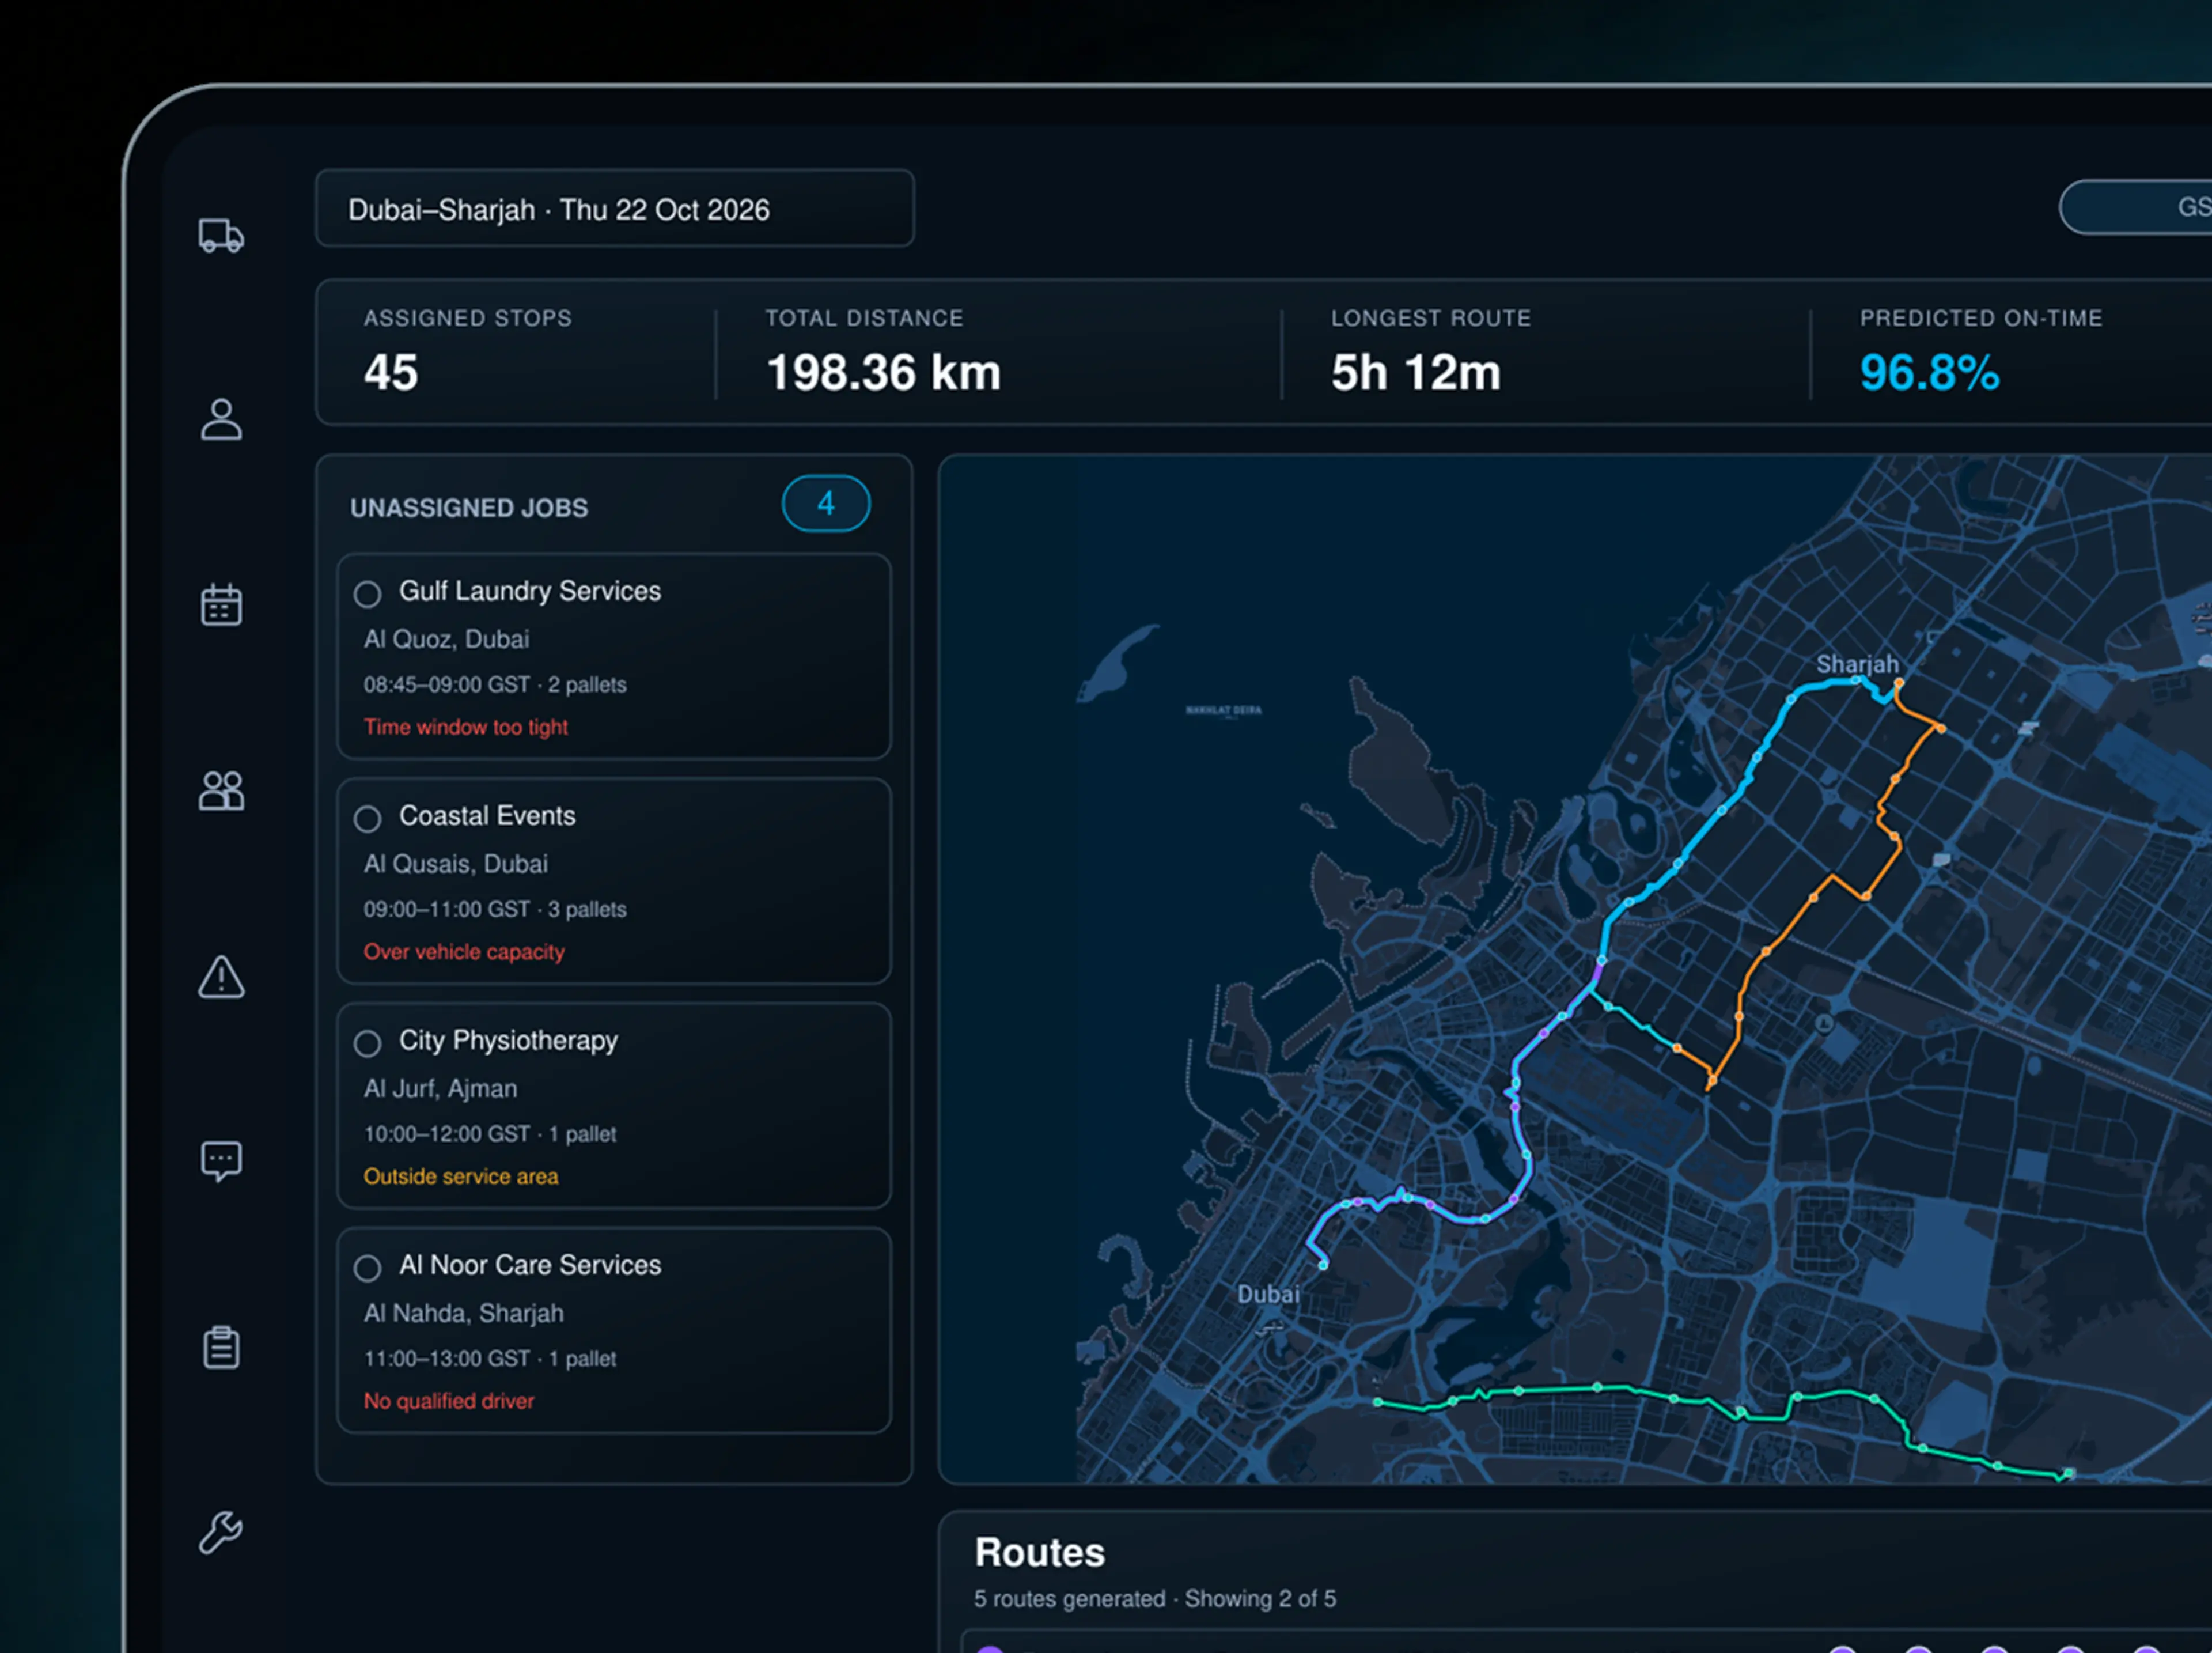Select the Coastal Events radio button
2212x1653 pixels.
(367, 819)
